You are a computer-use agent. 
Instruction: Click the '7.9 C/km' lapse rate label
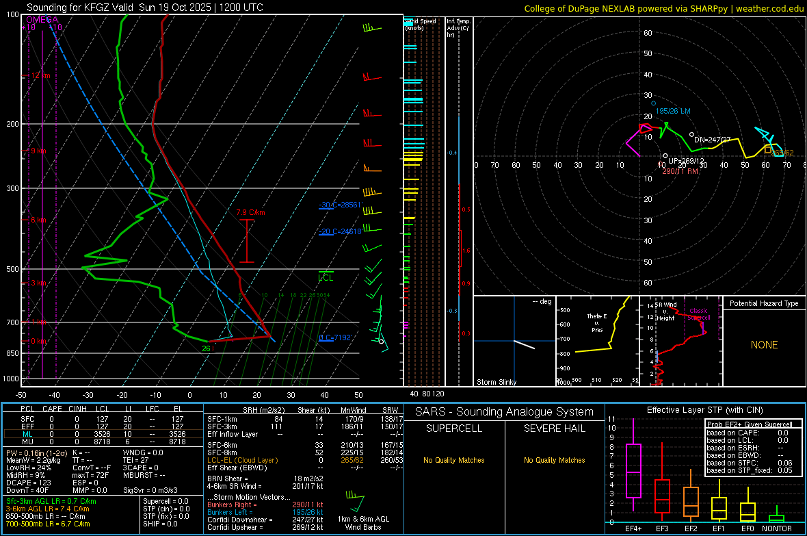point(250,212)
